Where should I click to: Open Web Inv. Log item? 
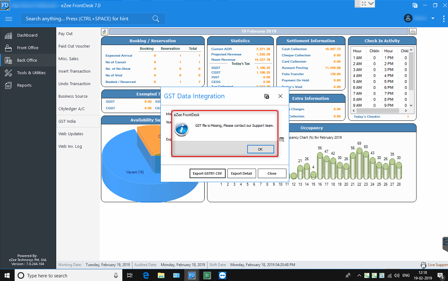70,147
